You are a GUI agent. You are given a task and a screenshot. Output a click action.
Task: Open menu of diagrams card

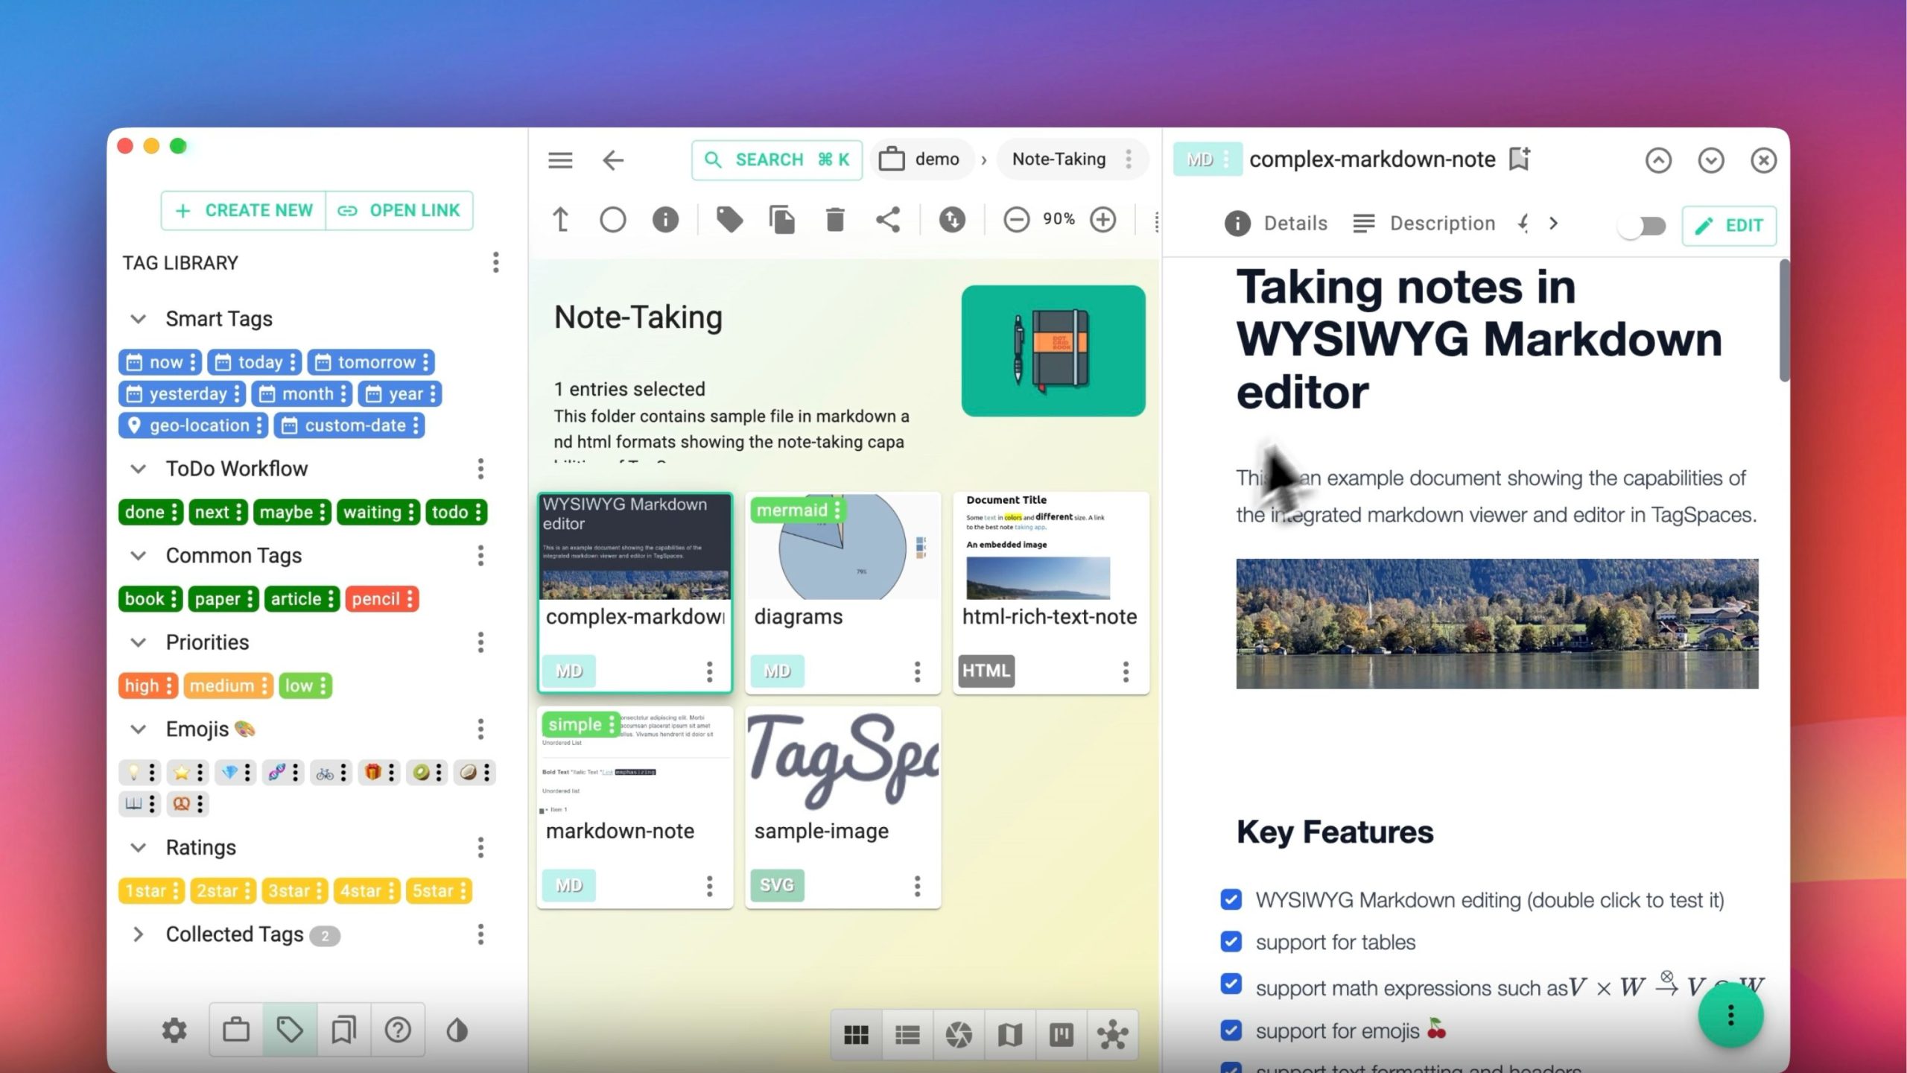pyautogui.click(x=917, y=671)
